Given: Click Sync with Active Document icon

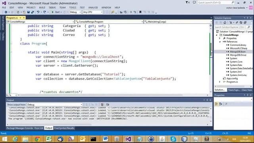Looking at the screenshot, I should click(237, 23).
